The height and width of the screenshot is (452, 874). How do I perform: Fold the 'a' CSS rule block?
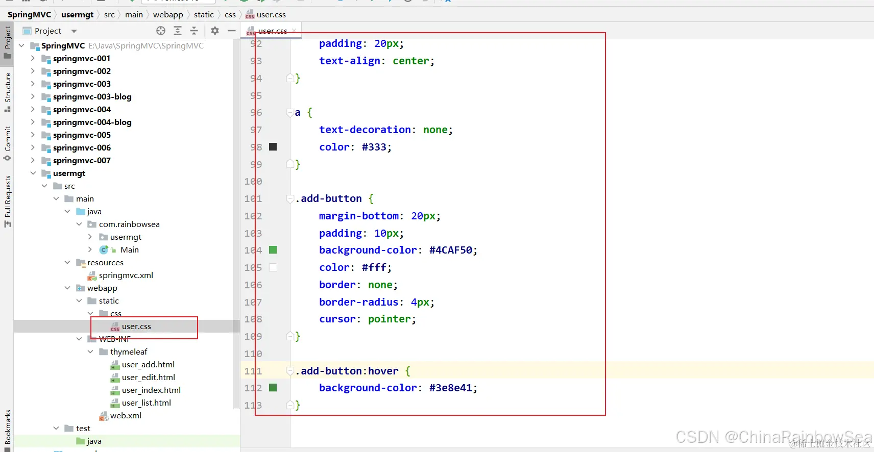pos(290,113)
